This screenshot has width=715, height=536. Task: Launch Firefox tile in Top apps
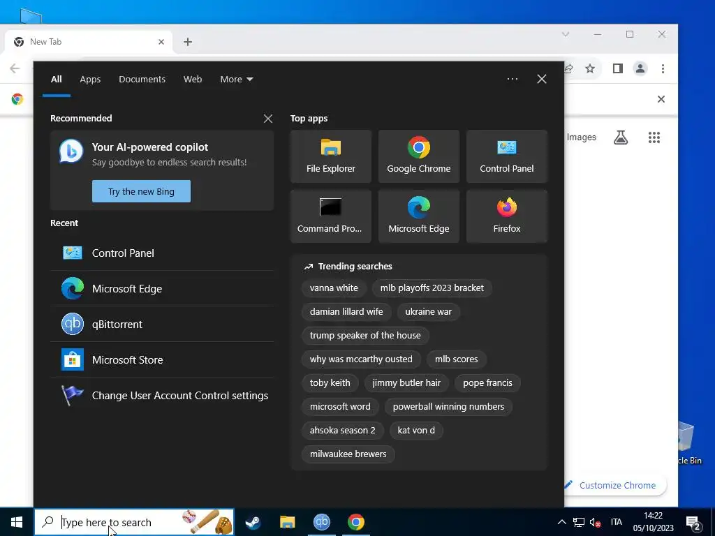point(507,216)
